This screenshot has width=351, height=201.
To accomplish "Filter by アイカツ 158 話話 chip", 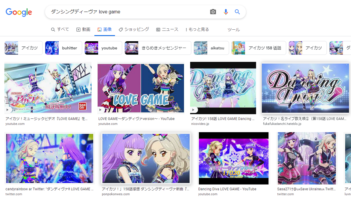I will [258, 48].
